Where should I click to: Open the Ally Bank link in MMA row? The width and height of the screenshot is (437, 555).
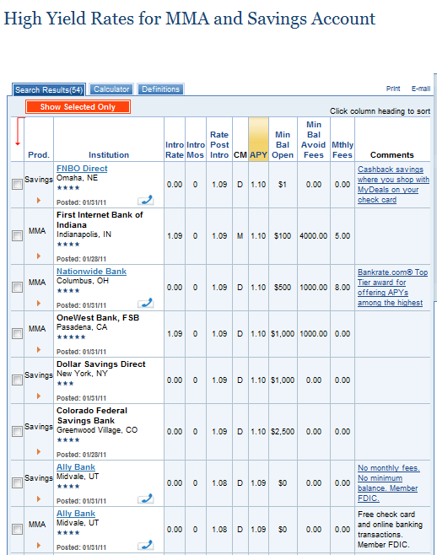point(76,514)
